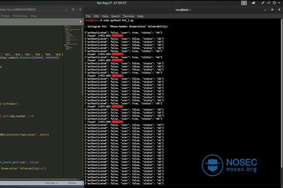
Task: Click the cellular codes list ending '059'
Action: click(x=32, y=54)
